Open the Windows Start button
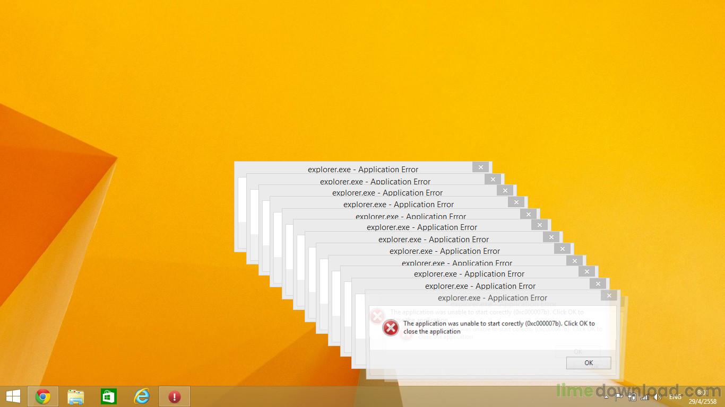Viewport: 725px width, 407px height. tap(13, 396)
